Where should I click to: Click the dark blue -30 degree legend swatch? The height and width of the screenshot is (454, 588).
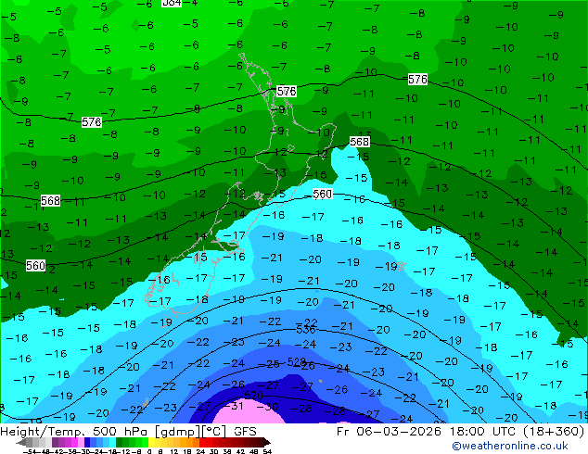click(x=87, y=442)
